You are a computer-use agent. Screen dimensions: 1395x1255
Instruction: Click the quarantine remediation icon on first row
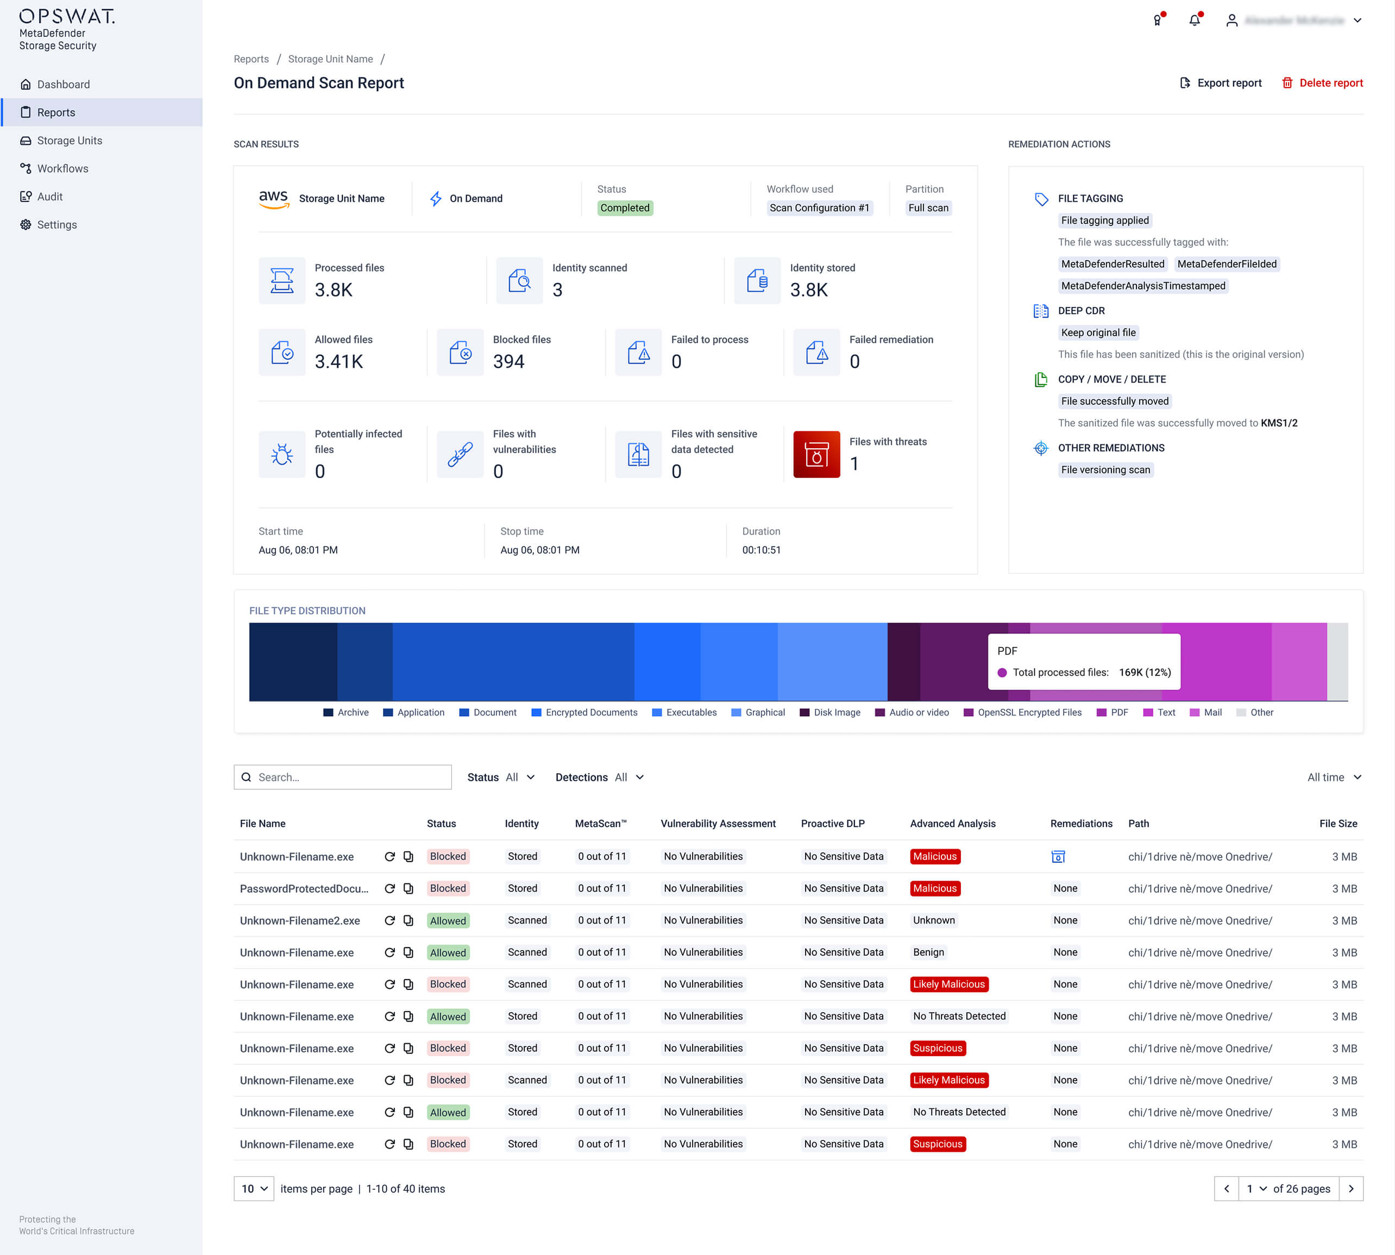click(1058, 856)
